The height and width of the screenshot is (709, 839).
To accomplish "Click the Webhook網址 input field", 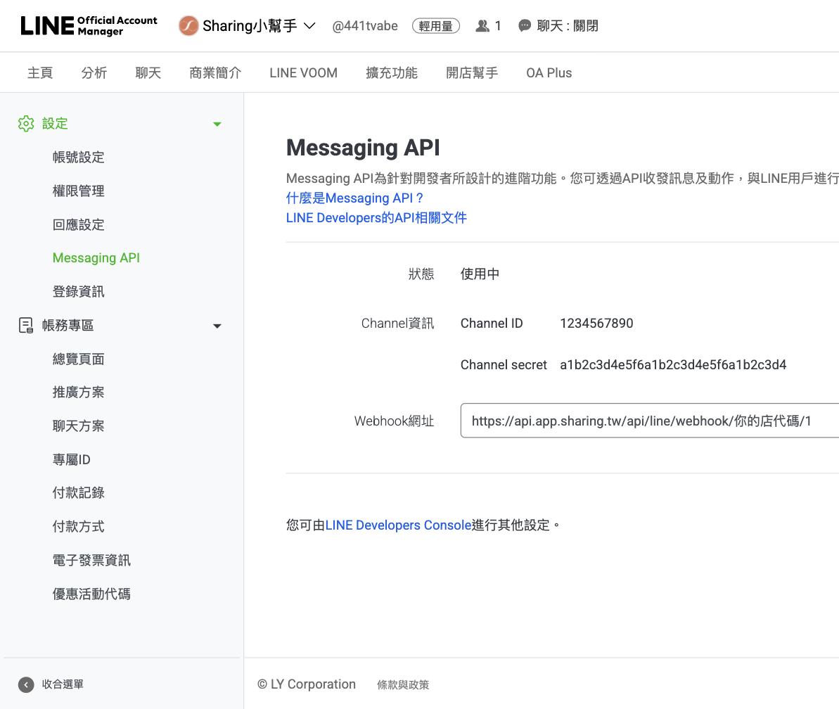I will (x=650, y=421).
